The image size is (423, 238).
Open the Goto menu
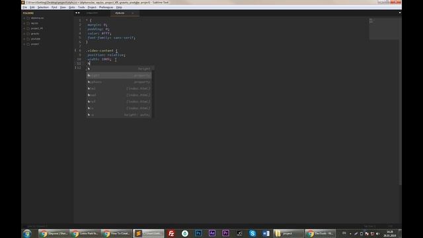72,7
